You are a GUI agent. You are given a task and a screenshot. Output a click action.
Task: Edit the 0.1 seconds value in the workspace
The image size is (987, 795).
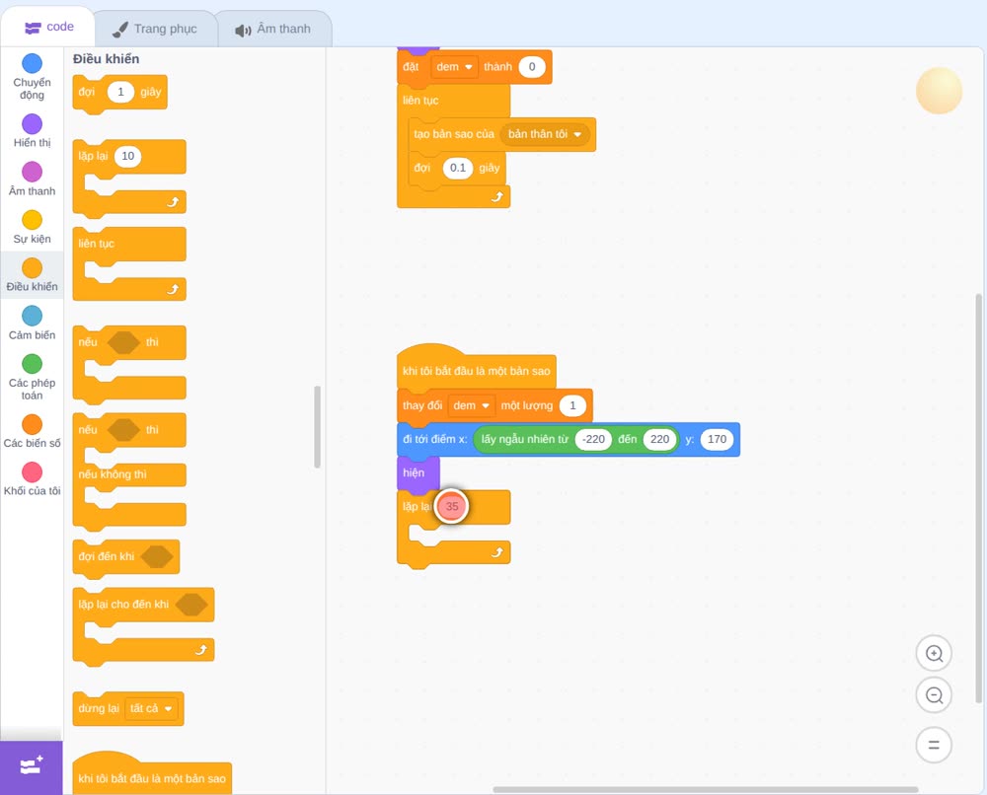(x=458, y=168)
